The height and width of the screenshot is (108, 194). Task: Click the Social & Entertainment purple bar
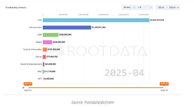(44, 64)
